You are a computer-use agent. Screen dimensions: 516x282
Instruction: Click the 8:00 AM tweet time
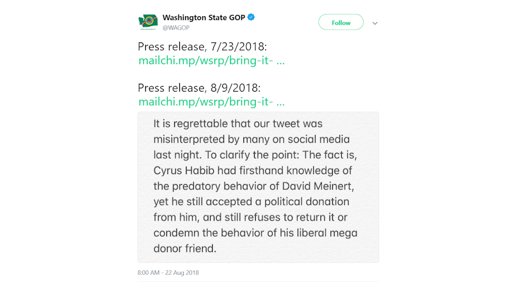pos(149,273)
